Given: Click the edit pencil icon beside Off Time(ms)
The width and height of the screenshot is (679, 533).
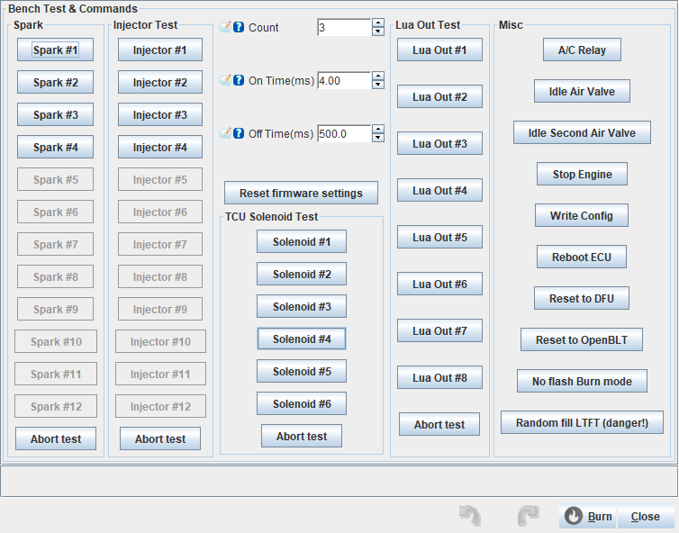Looking at the screenshot, I should coord(225,133).
